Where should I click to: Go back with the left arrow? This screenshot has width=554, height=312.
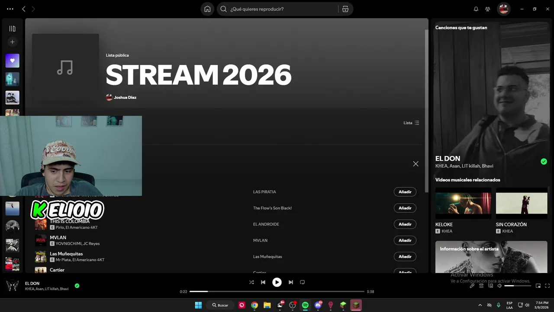(24, 9)
